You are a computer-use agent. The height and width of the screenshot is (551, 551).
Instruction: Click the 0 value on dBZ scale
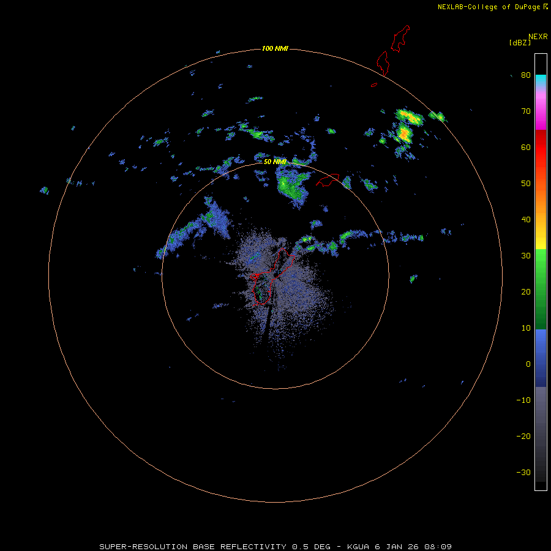[x=528, y=364]
